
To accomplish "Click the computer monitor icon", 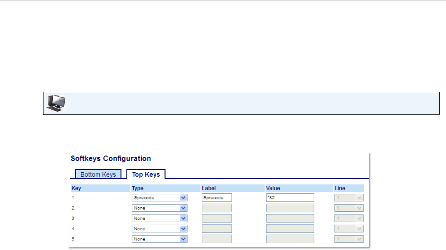I will click(55, 103).
